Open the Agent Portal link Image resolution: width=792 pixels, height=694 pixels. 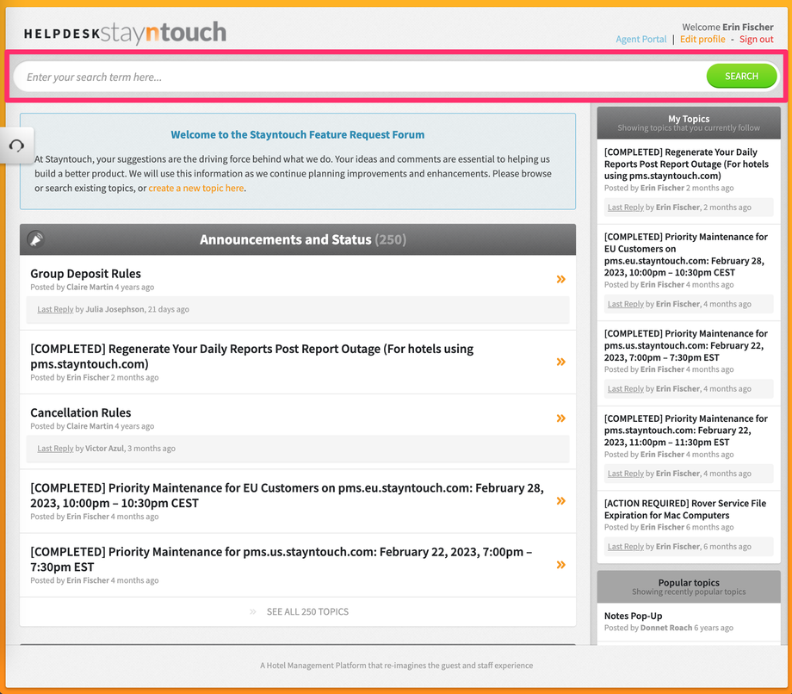(641, 40)
